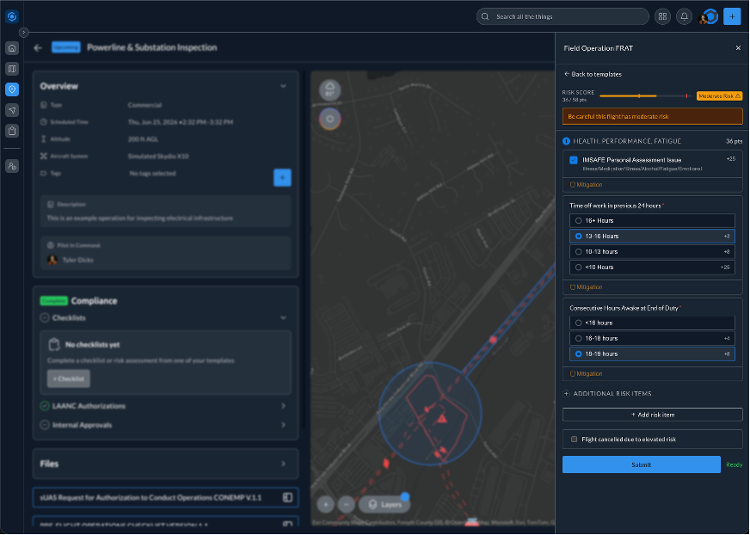The height and width of the screenshot is (535, 750).
Task: Open Mitigation under Time off work
Action: [x=587, y=287]
